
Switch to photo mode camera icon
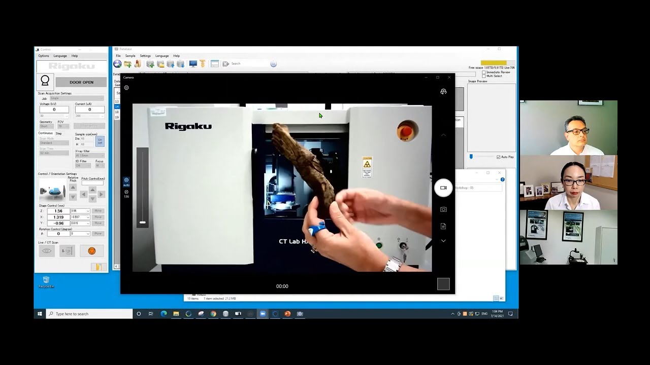pyautogui.click(x=443, y=209)
